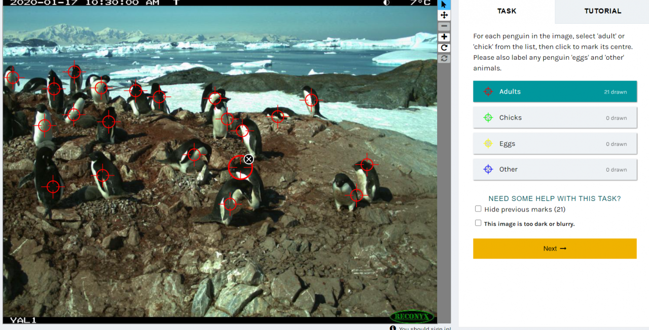The height and width of the screenshot is (330, 649).
Task: Select the pan move tool
Action: [444, 15]
